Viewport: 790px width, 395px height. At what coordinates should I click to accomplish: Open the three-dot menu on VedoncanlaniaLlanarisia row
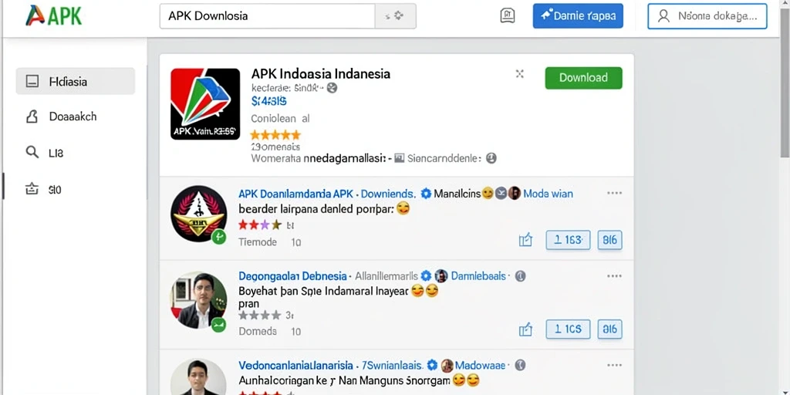pyautogui.click(x=614, y=365)
